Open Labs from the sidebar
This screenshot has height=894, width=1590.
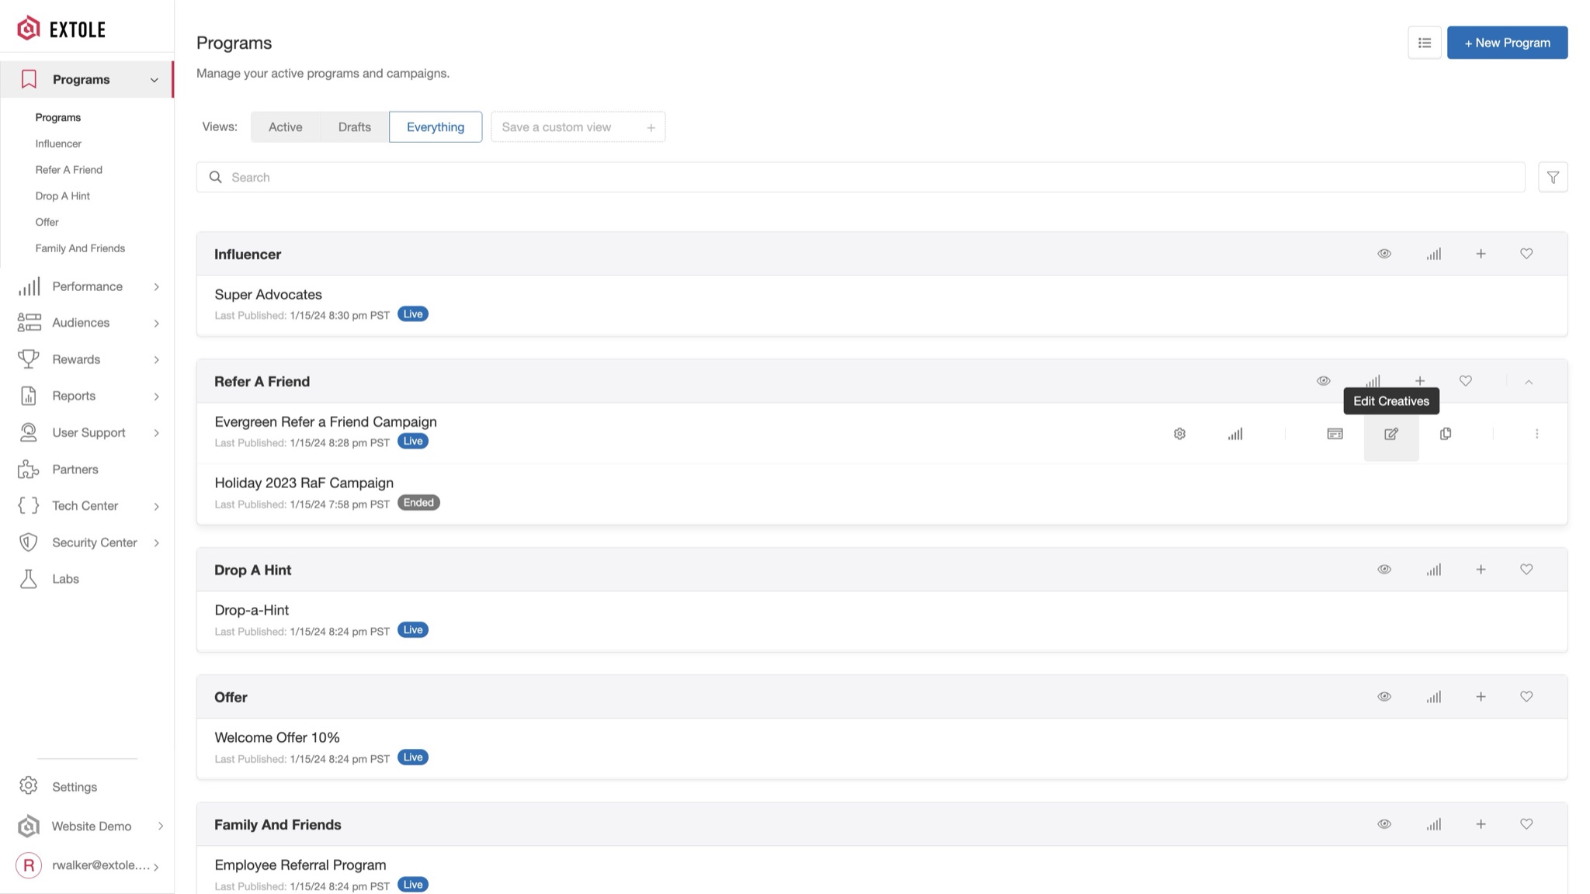(x=65, y=579)
